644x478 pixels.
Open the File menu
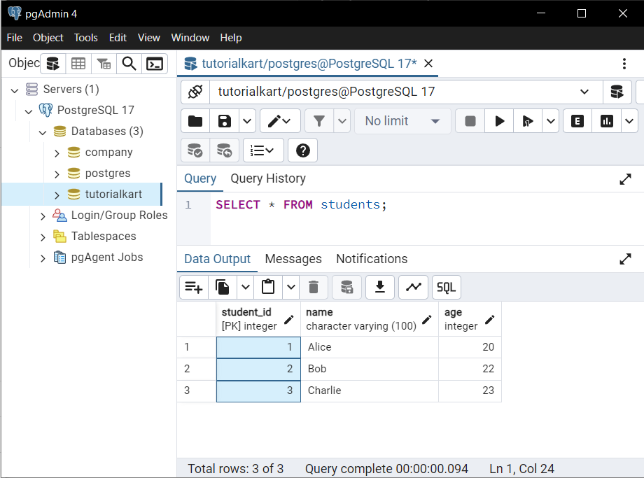click(x=15, y=38)
